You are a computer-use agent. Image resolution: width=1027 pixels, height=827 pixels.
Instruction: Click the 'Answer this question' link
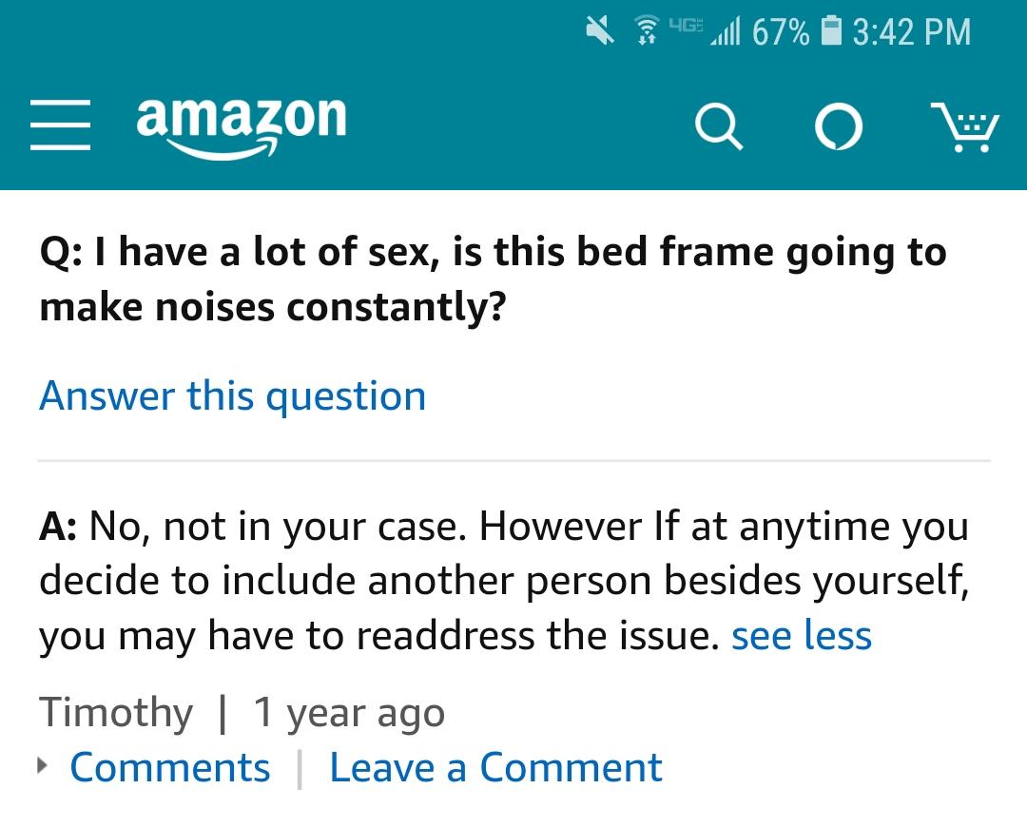point(232,395)
